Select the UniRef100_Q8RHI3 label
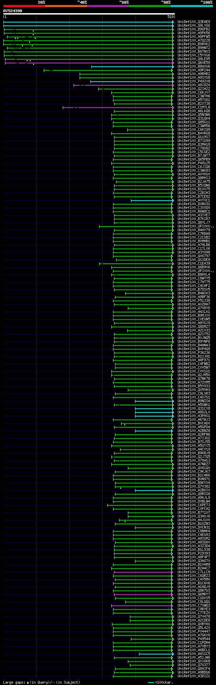This screenshot has height=685, width=216. (x=194, y=178)
